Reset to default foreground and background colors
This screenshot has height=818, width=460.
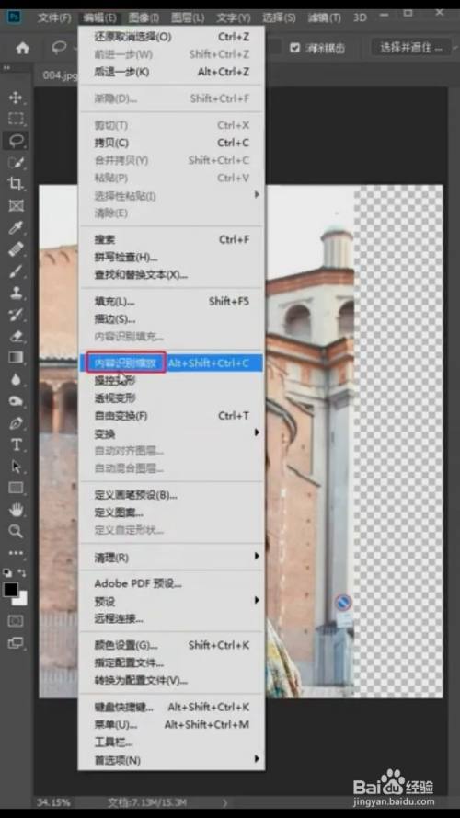[8, 573]
